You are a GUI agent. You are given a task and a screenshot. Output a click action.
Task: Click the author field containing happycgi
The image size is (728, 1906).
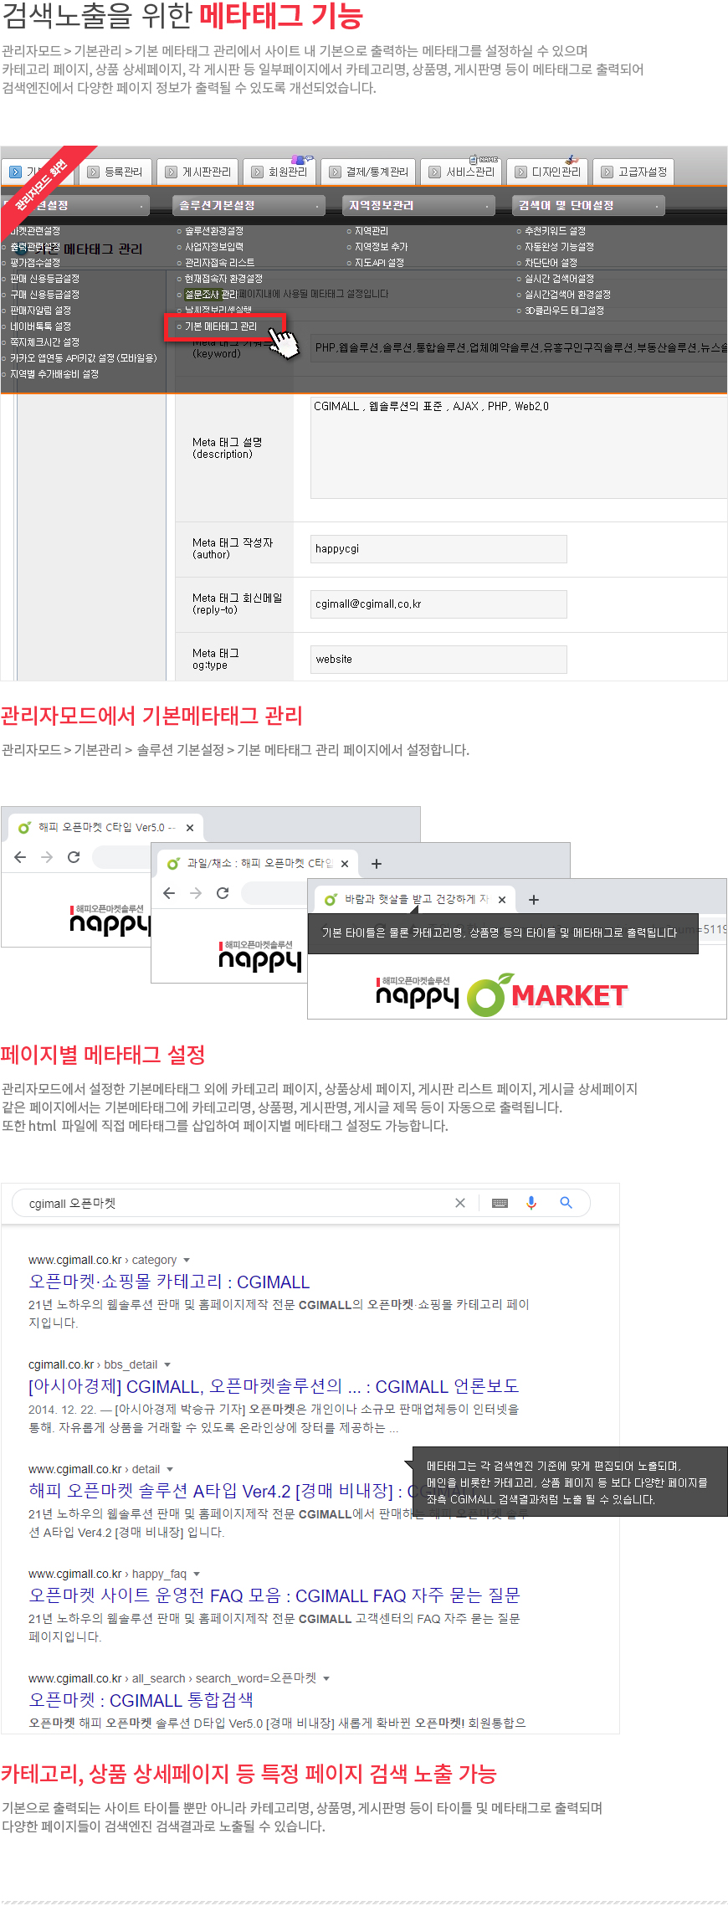(438, 549)
